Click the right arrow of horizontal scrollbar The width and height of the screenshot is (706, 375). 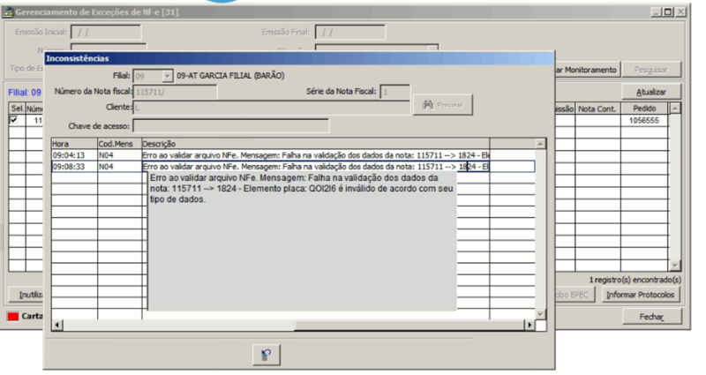click(x=529, y=325)
